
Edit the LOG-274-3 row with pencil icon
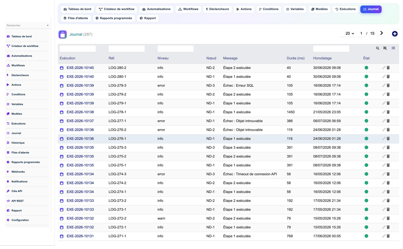[x=384, y=174]
